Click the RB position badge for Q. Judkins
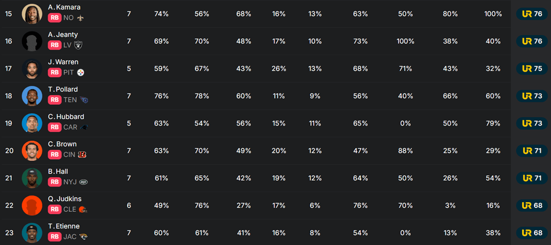The height and width of the screenshot is (245, 551). click(x=54, y=209)
